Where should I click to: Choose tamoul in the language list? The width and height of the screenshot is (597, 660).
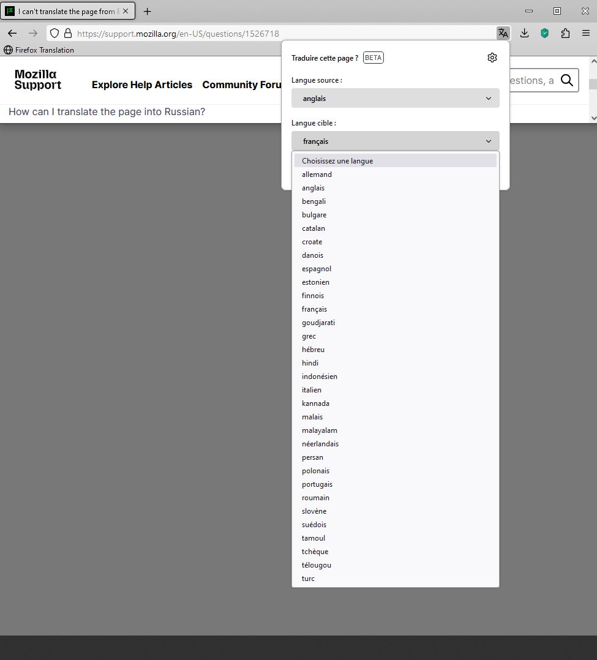pos(396,538)
